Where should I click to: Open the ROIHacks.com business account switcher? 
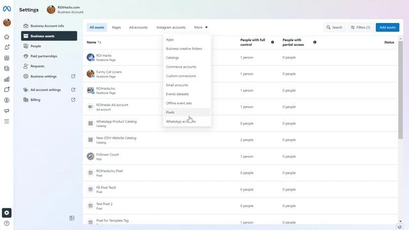[65, 10]
